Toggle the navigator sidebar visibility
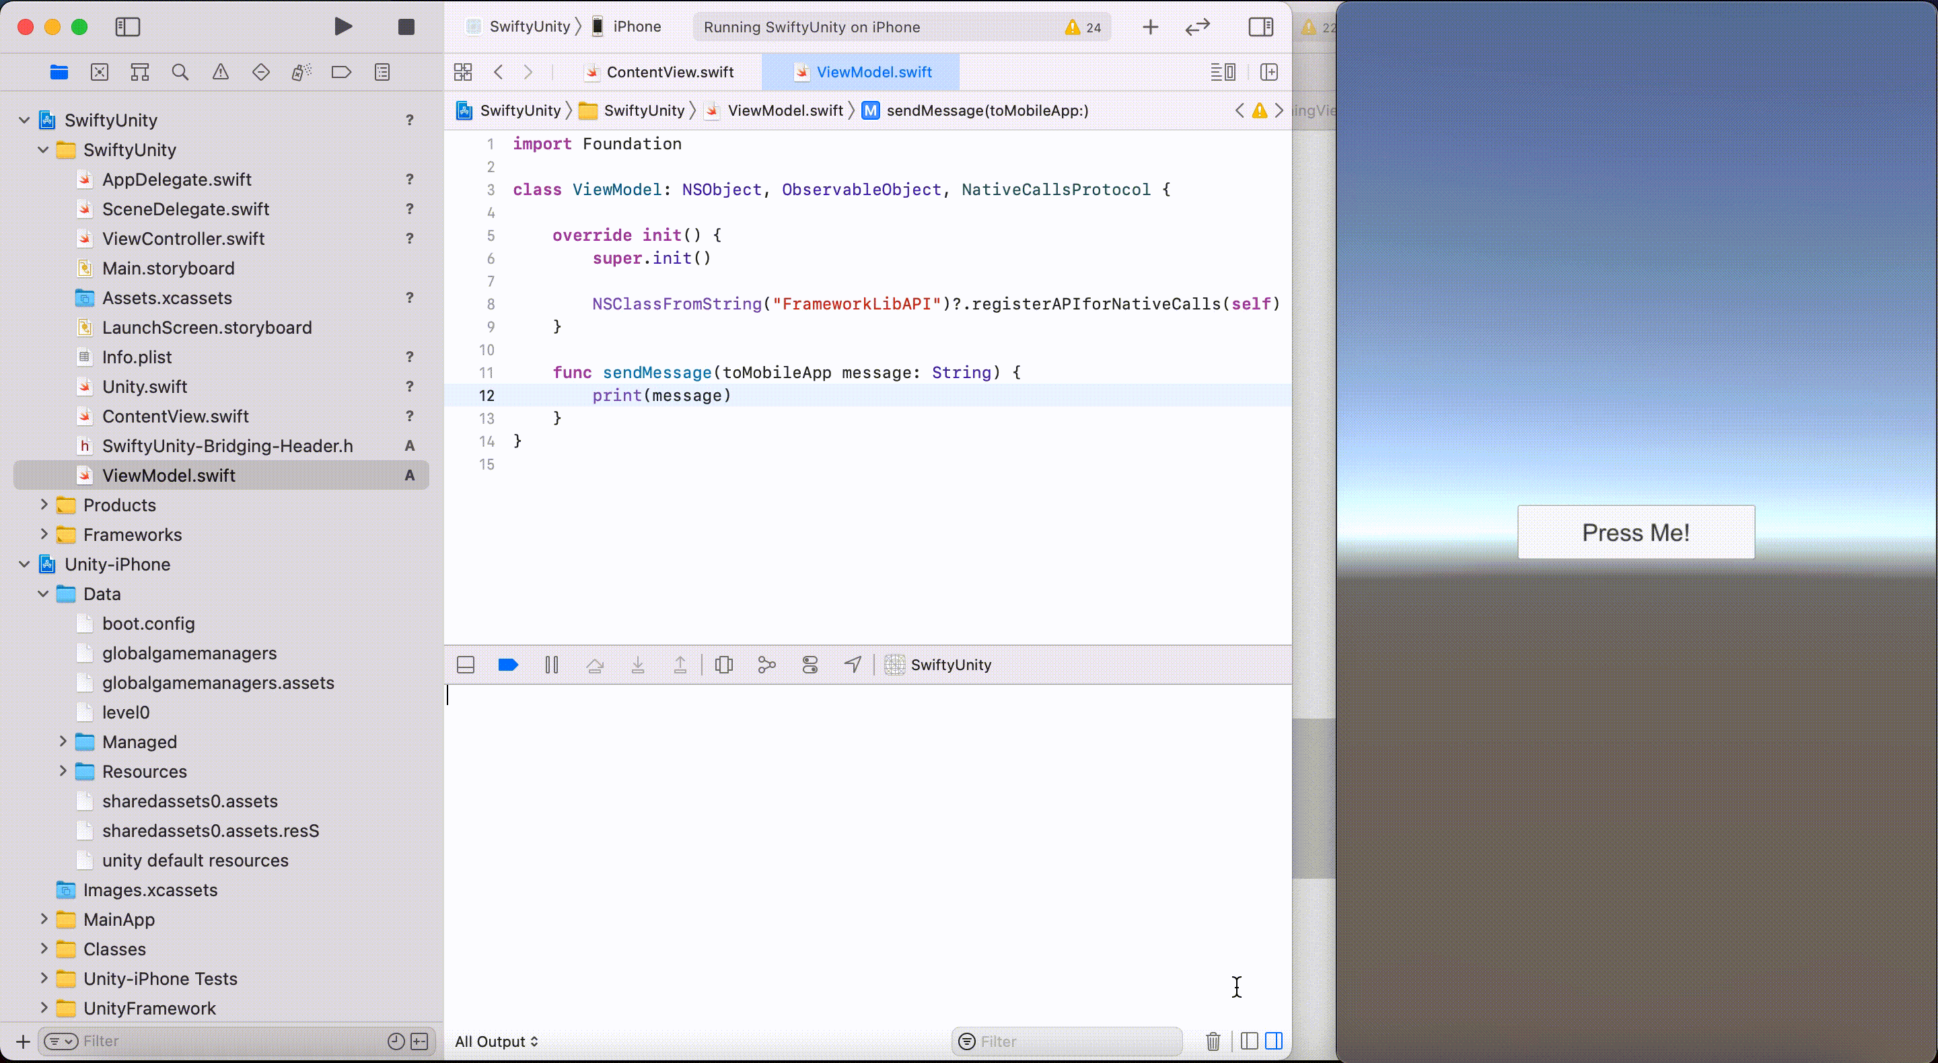The image size is (1938, 1063). point(128,27)
